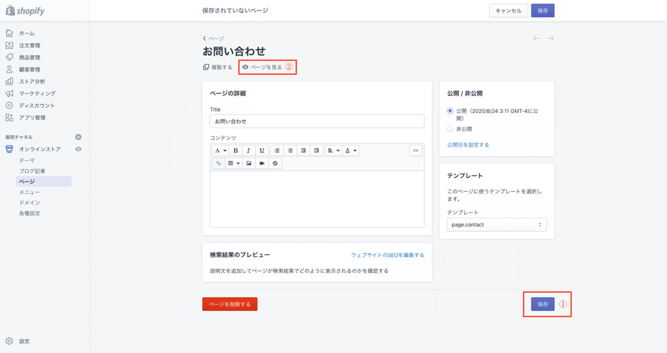This screenshot has width=667, height=353.
Task: Click the ページを削除する delete button
Action: click(230, 304)
